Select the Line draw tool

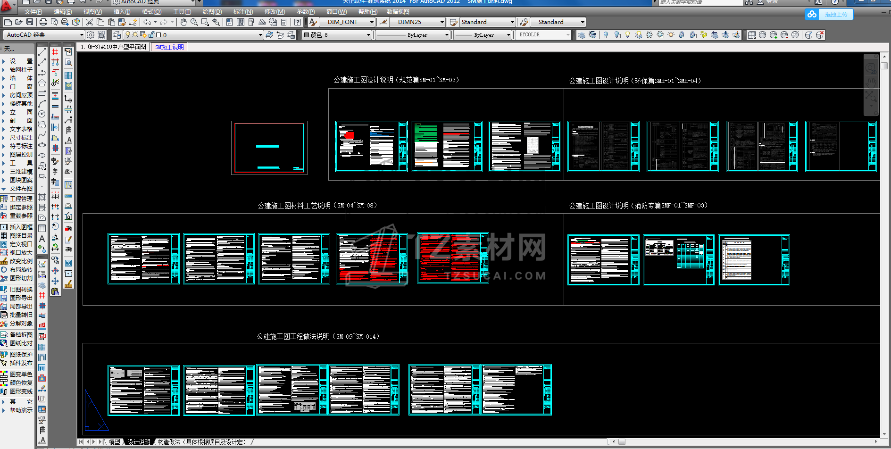point(42,52)
